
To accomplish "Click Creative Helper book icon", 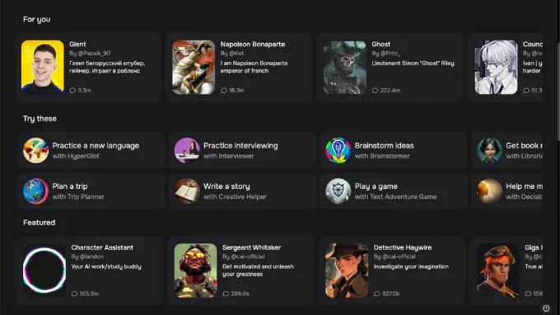I will [x=187, y=191].
